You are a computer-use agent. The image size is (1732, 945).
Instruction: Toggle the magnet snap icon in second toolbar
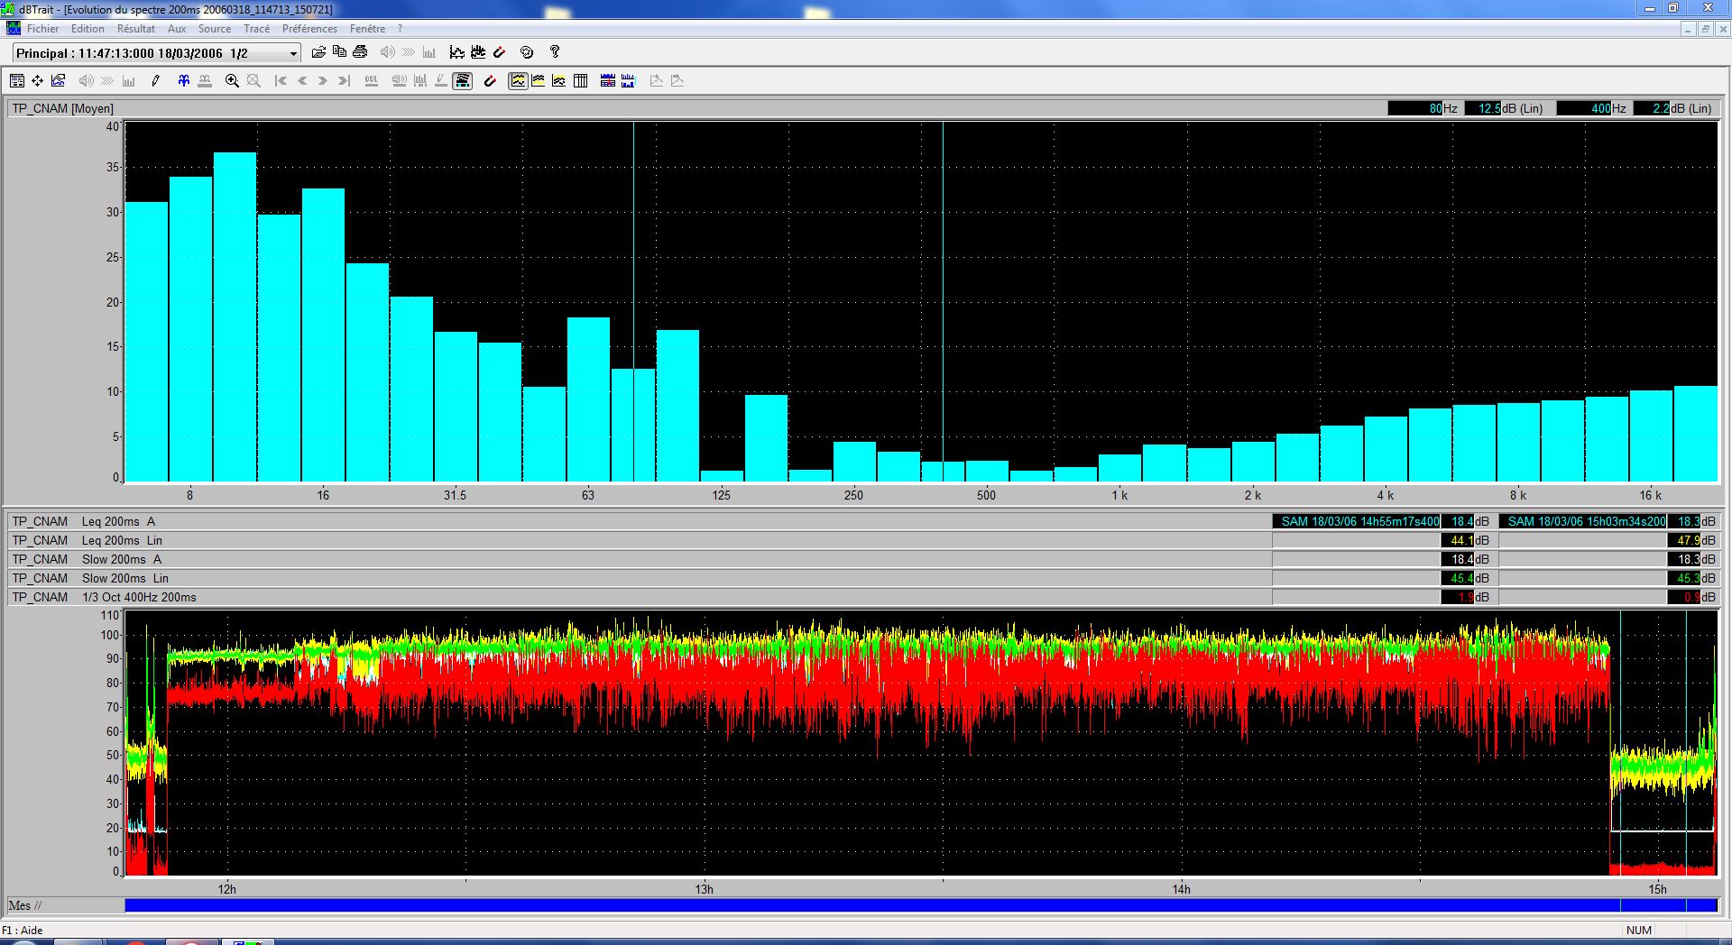click(490, 81)
